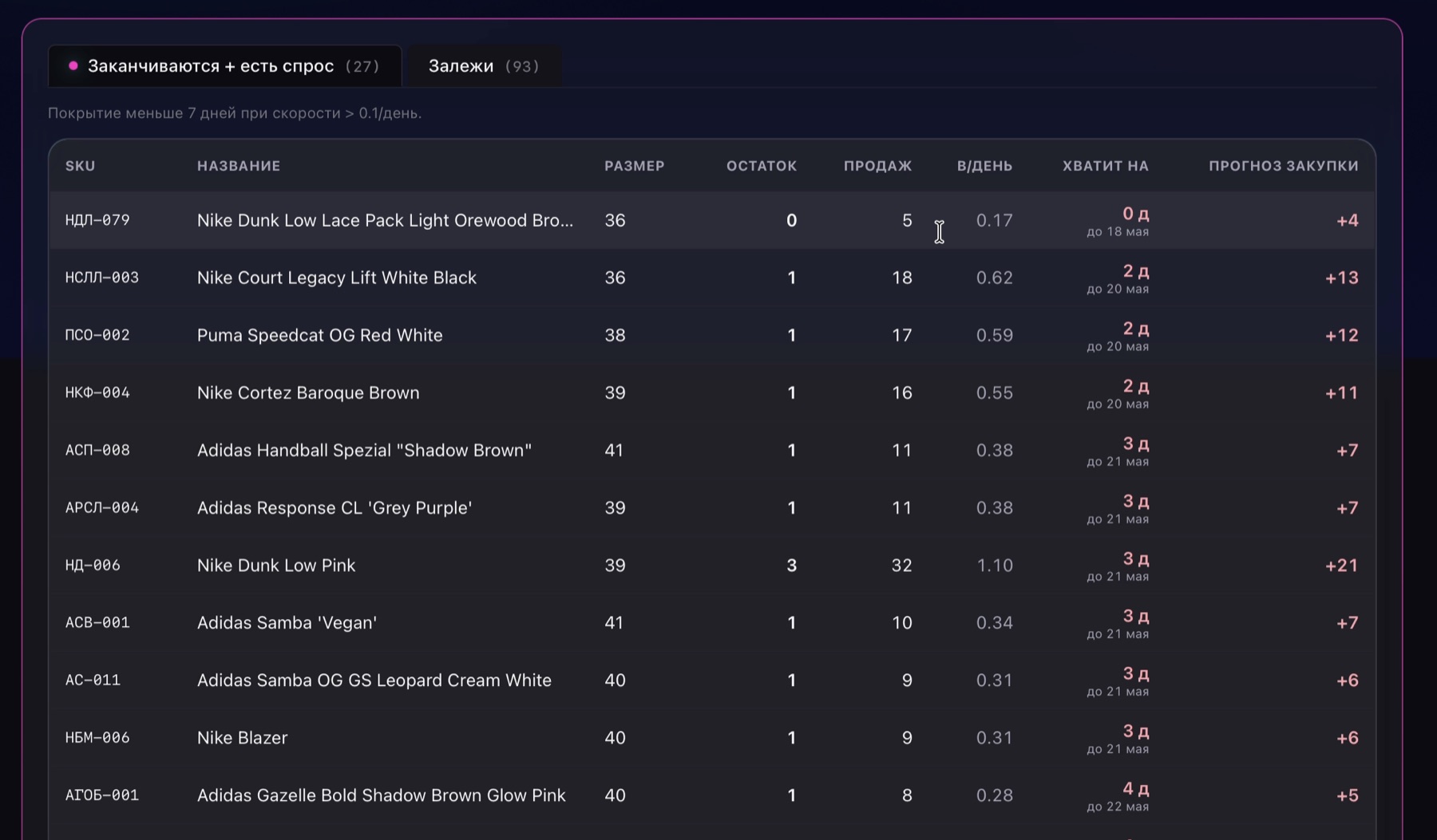Switch to the "Залежи" tab
The image size is (1437, 840).
tap(484, 66)
